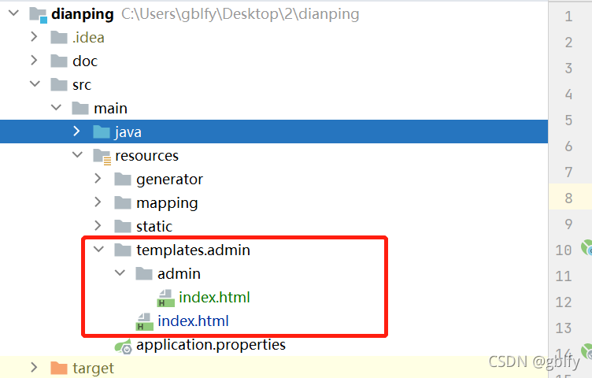592x378 pixels.
Task: Collapse the nested admin folder
Action: click(120, 272)
